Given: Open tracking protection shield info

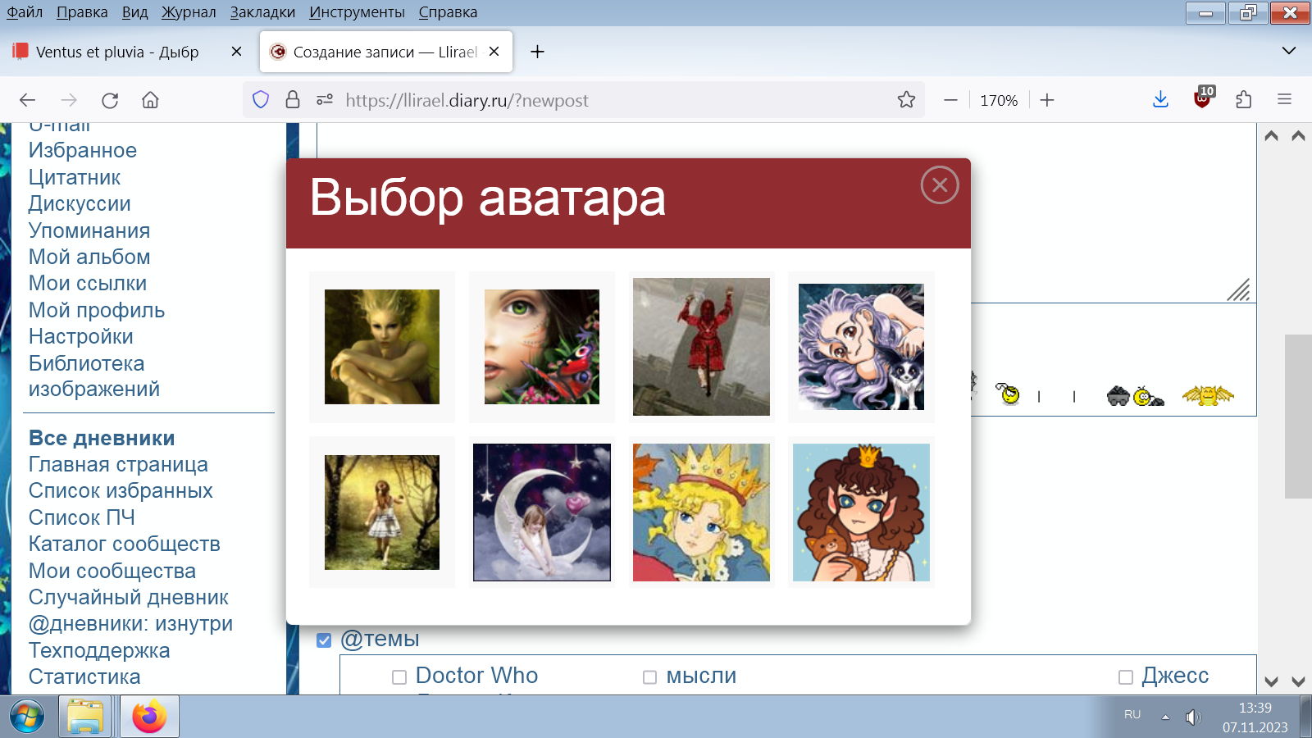Looking at the screenshot, I should coord(261,100).
